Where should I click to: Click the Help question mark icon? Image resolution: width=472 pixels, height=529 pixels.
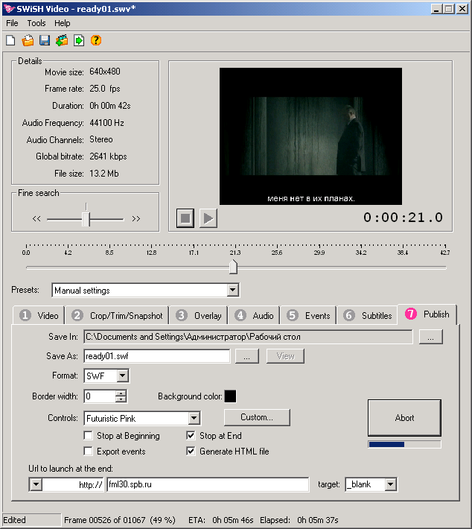(96, 40)
